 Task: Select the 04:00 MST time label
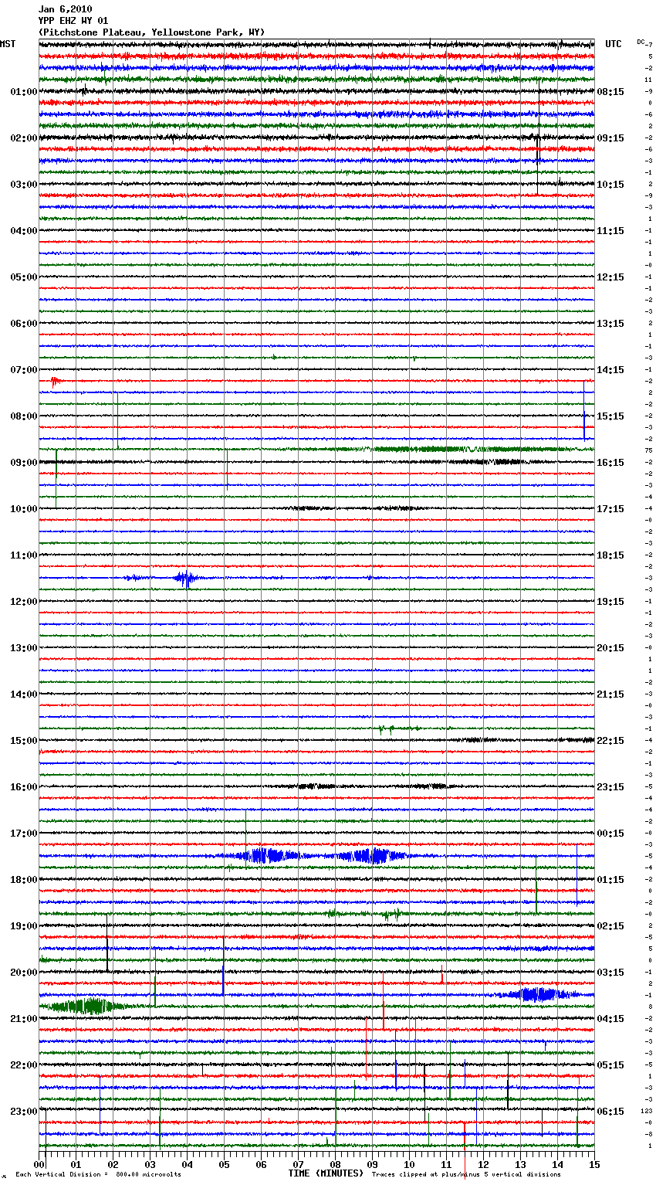(x=24, y=231)
